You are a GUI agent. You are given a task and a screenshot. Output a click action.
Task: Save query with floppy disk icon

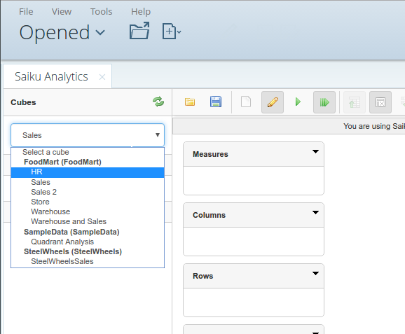216,102
